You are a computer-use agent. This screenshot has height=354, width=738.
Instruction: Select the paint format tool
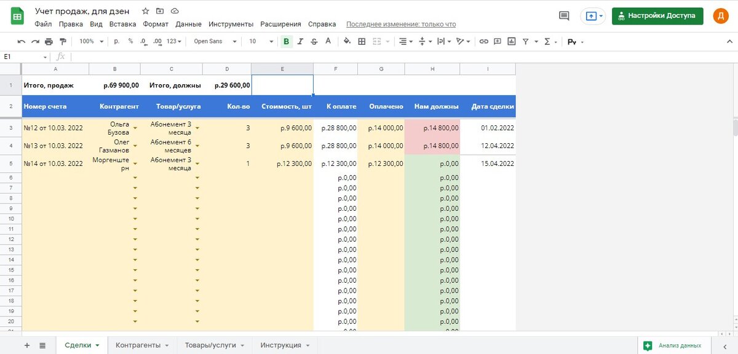click(62, 41)
